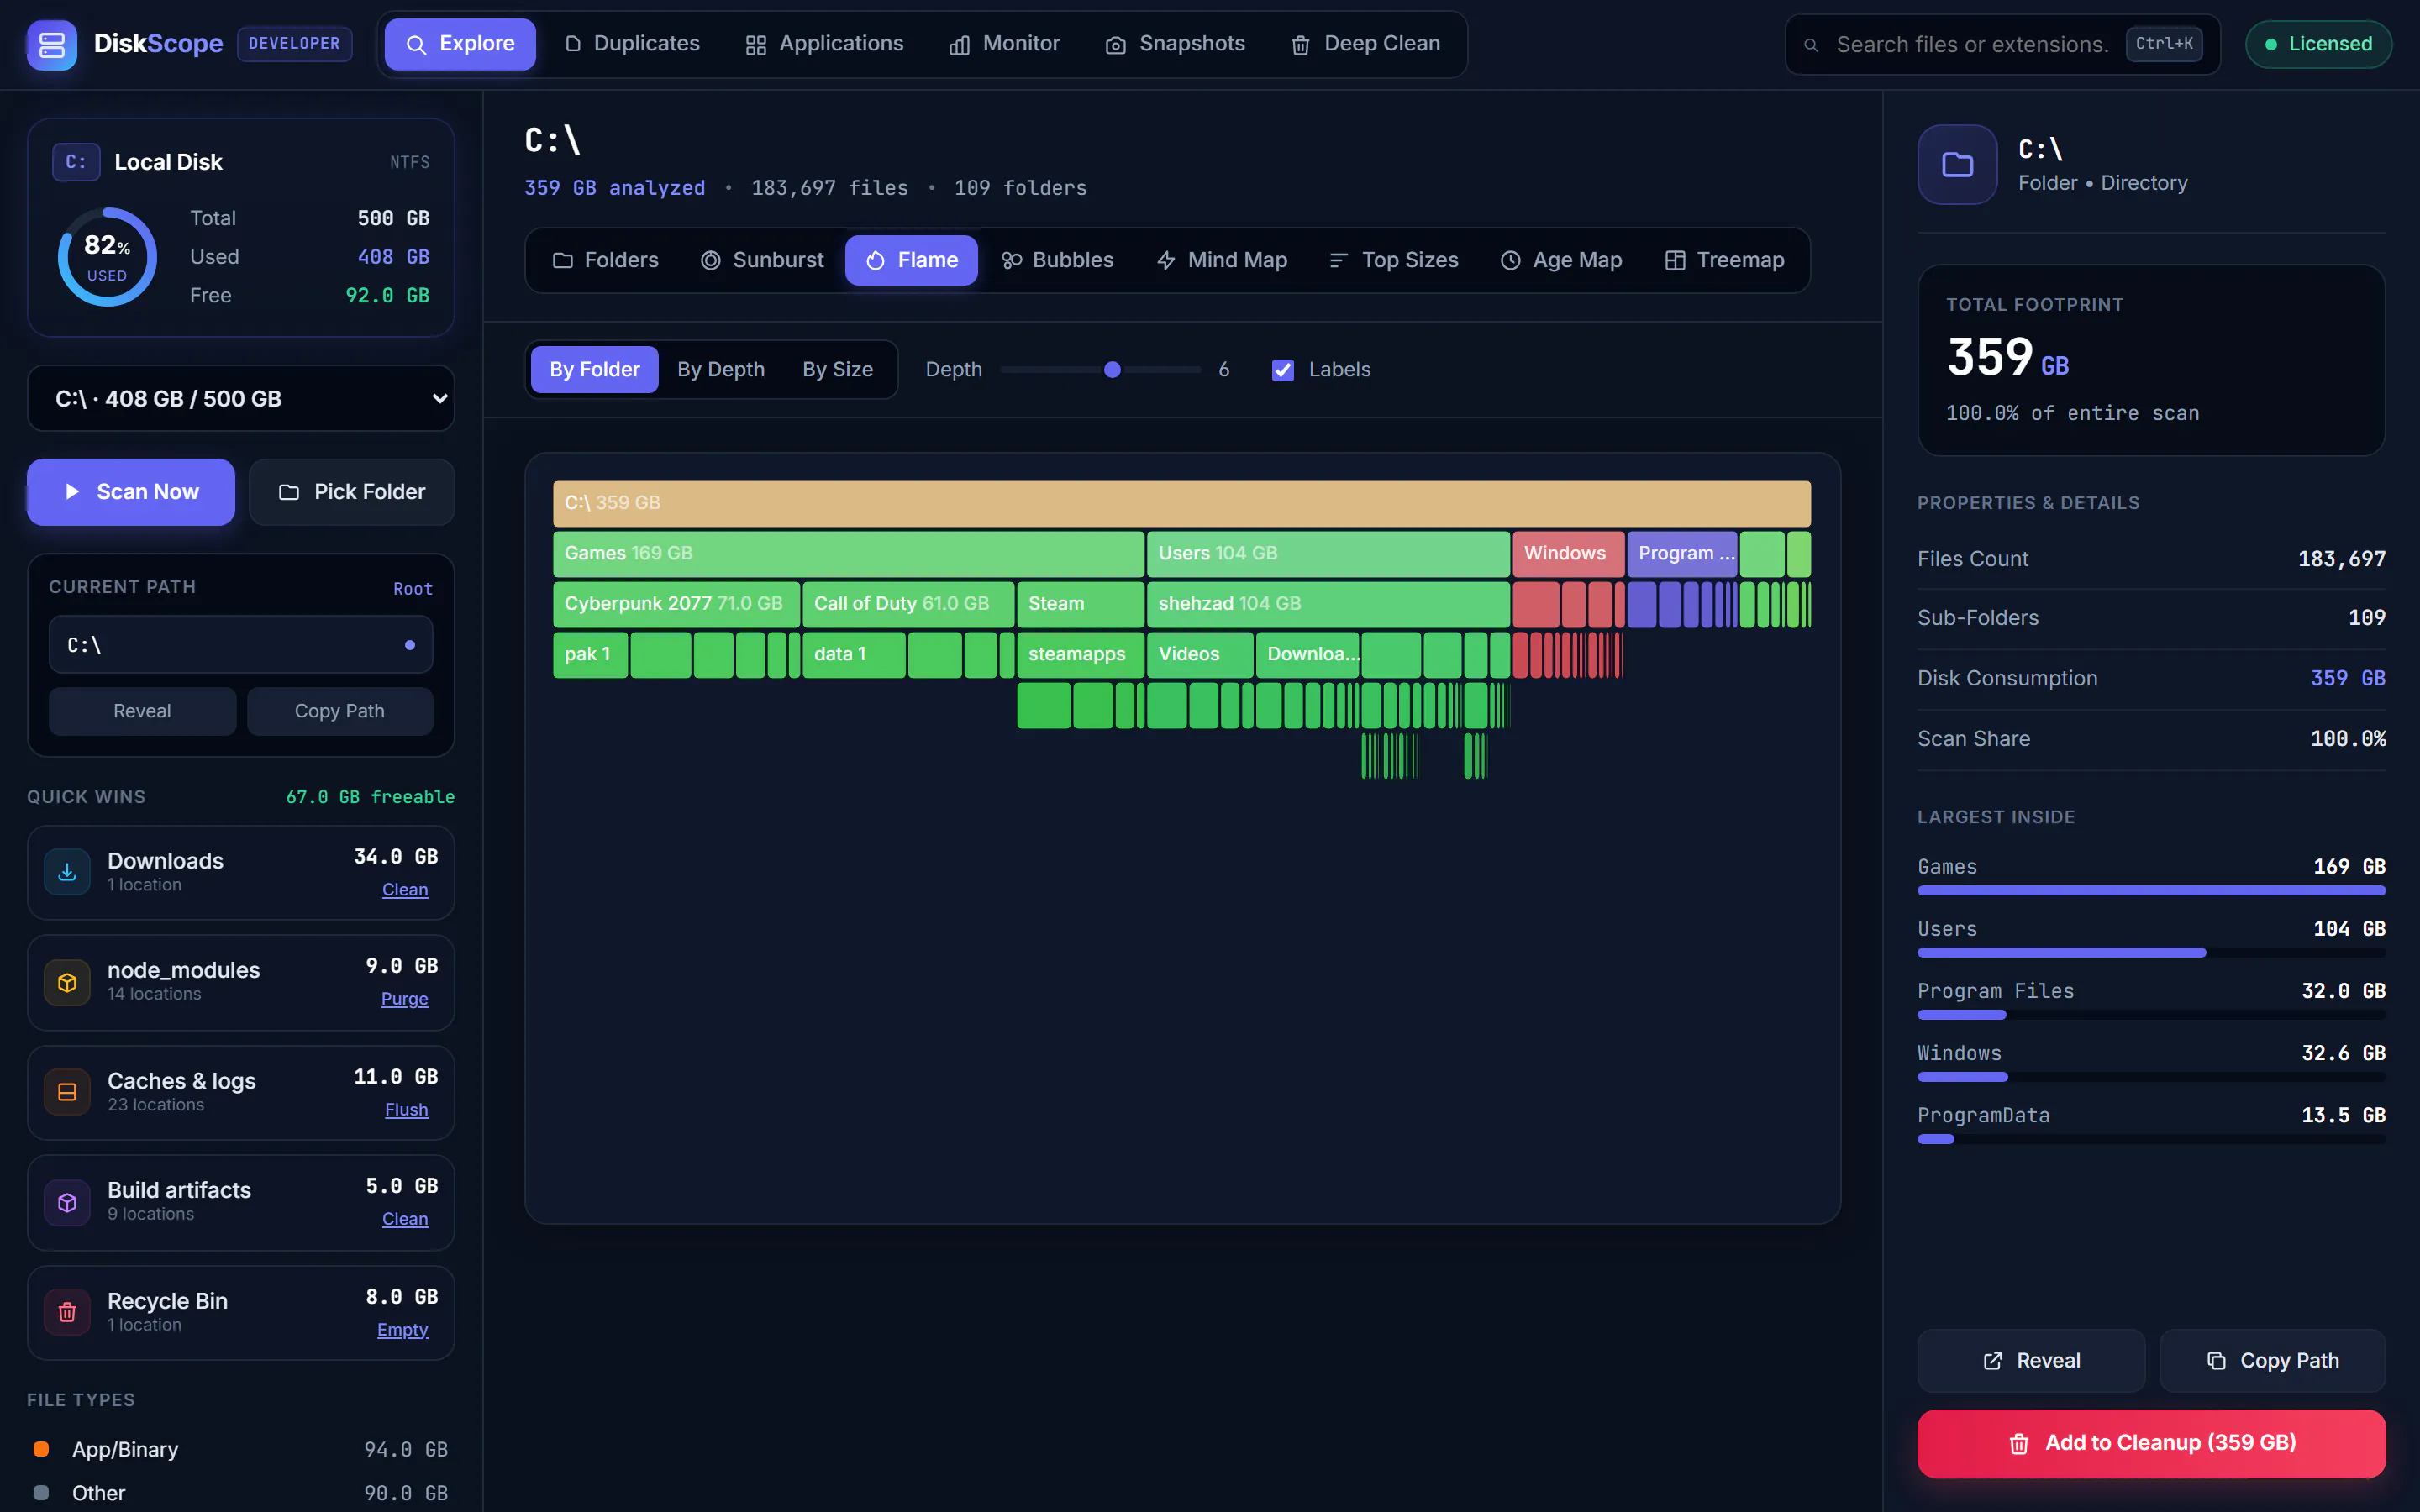Click the Downloads quick win icon

(x=67, y=872)
